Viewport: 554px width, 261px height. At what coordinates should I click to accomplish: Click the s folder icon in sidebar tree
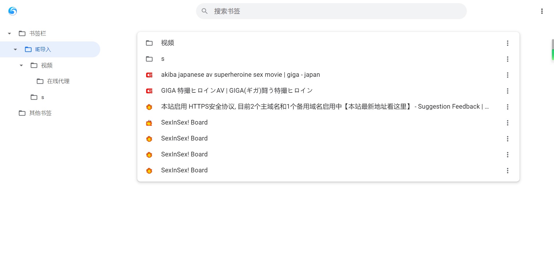click(x=34, y=97)
